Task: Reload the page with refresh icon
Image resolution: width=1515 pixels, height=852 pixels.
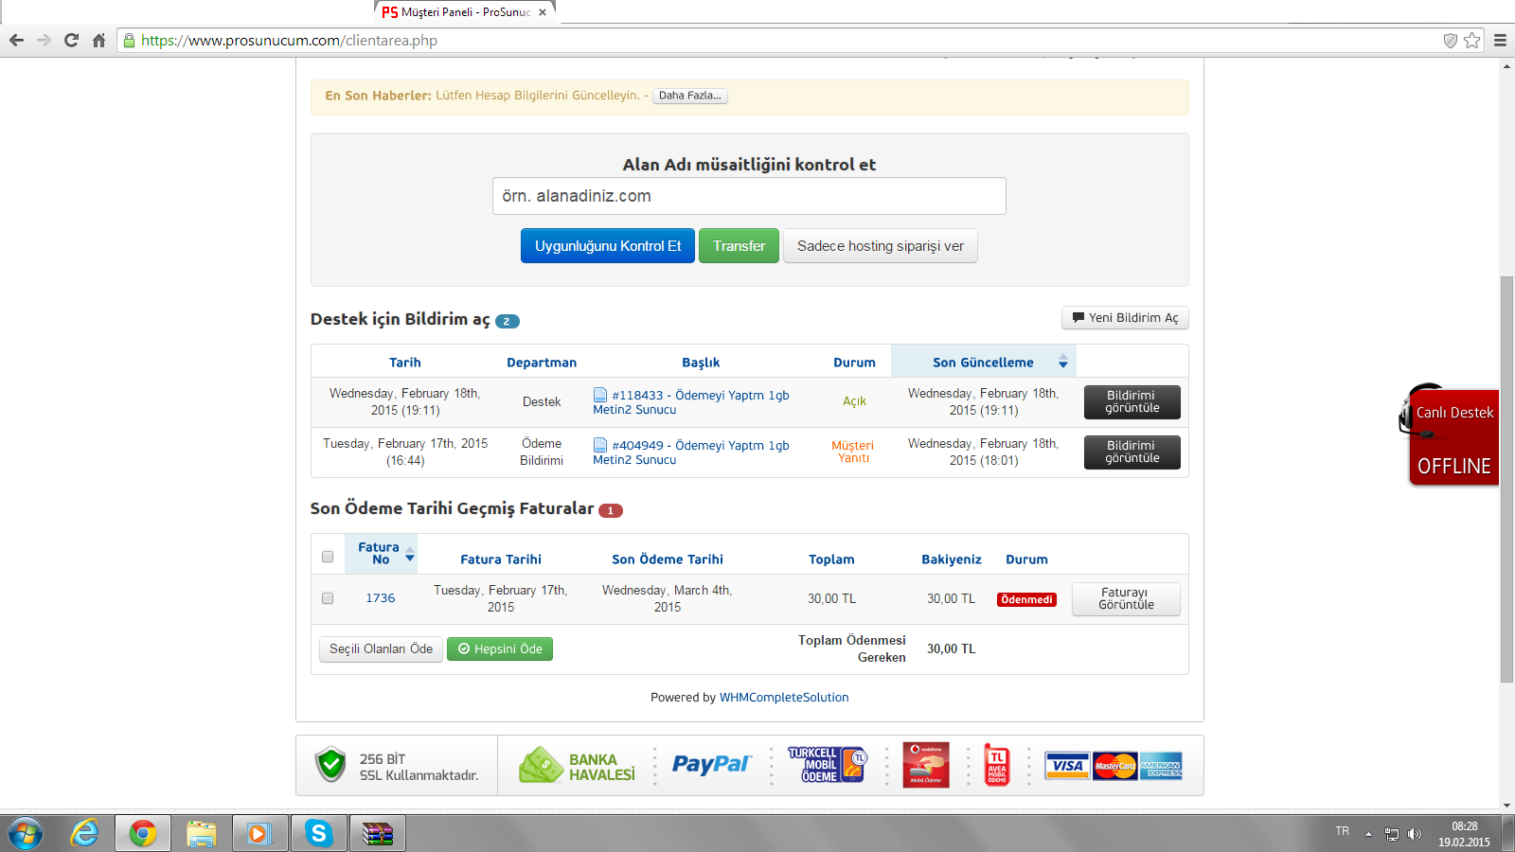Action: (71, 41)
